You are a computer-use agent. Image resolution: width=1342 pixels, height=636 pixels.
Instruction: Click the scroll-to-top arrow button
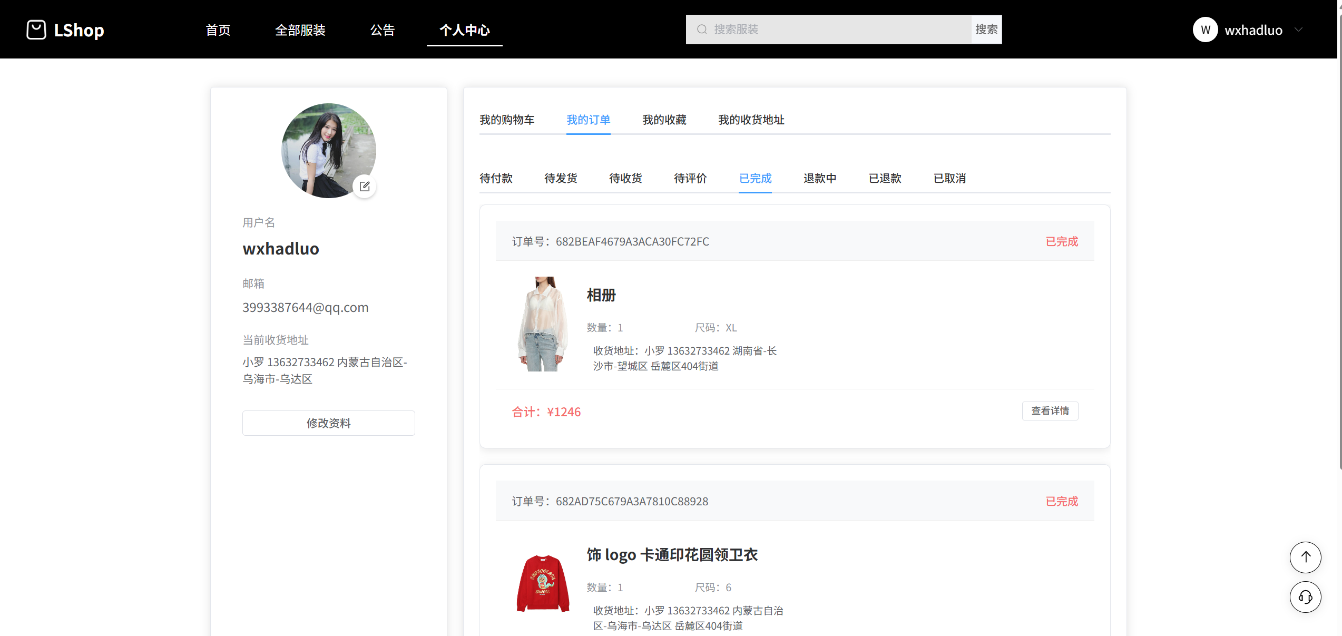click(x=1305, y=557)
